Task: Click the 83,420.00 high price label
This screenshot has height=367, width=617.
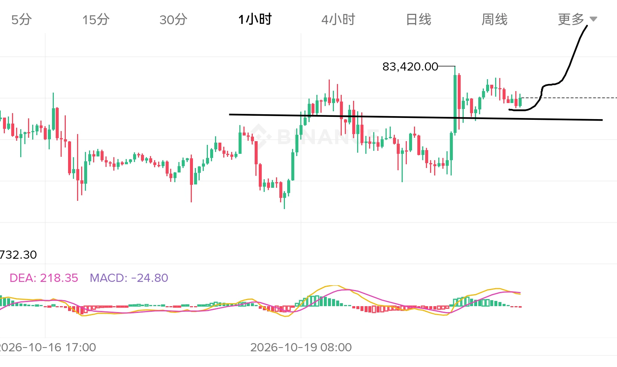Action: [410, 66]
